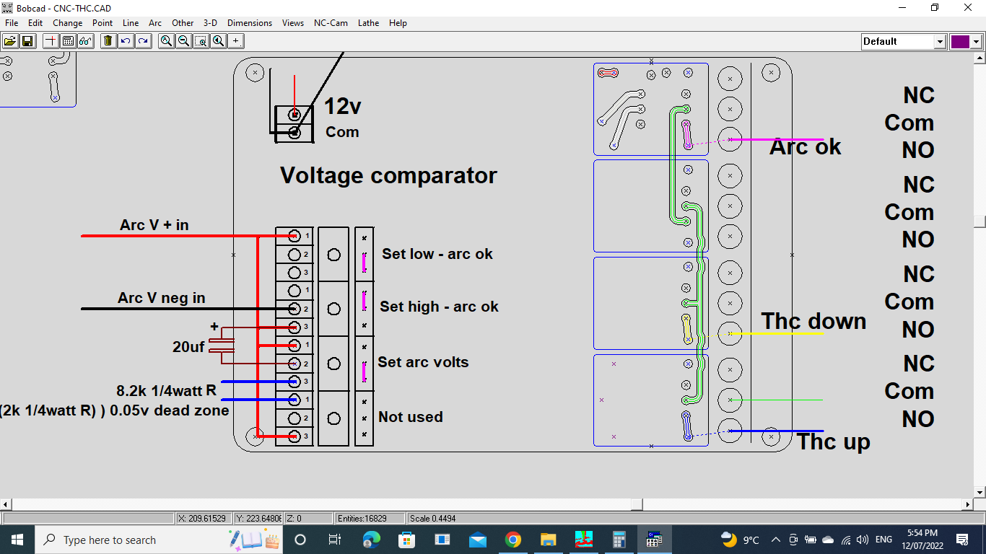The image size is (986, 554).
Task: Click the fourth magnifier zoom icon
Action: click(218, 41)
